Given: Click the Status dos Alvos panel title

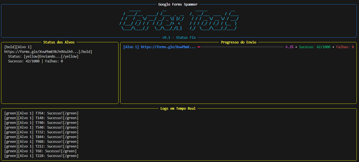Looking at the screenshot, I should point(59,42).
